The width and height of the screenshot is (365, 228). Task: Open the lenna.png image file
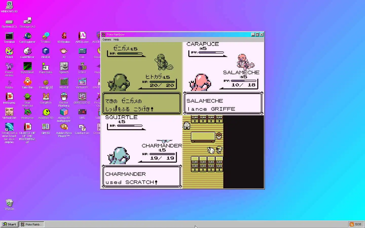[x=9, y=99]
